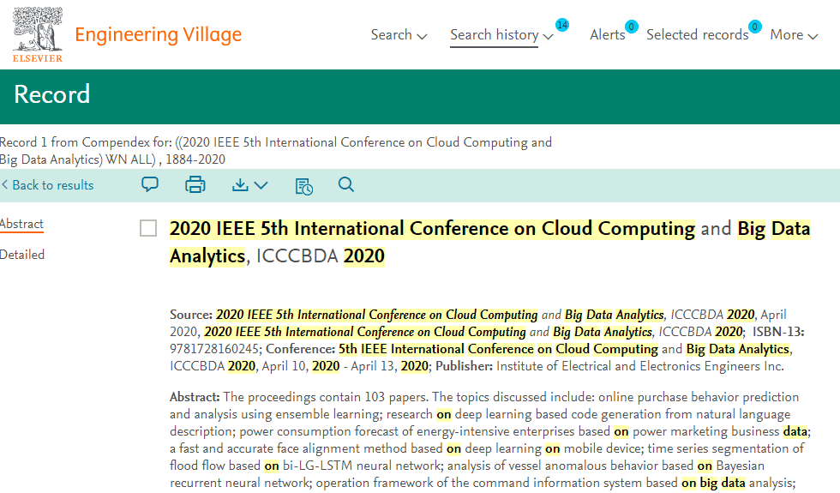Open Selected records in header
Viewport: 840px width, 493px height.
698,35
